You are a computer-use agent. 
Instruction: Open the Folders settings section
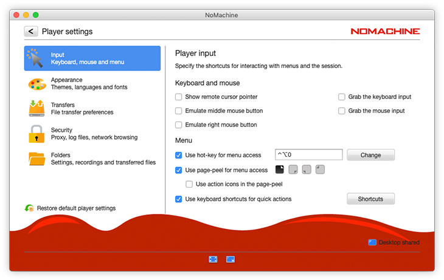pyautogui.click(x=91, y=159)
